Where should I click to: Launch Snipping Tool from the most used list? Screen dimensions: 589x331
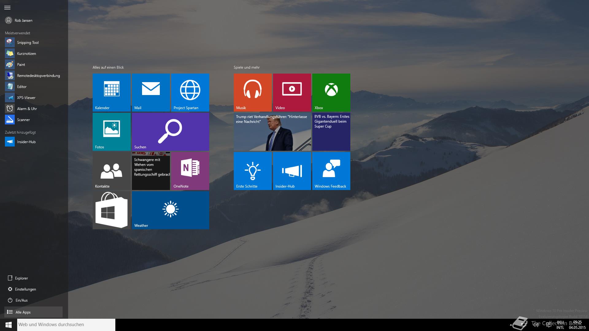tap(28, 43)
